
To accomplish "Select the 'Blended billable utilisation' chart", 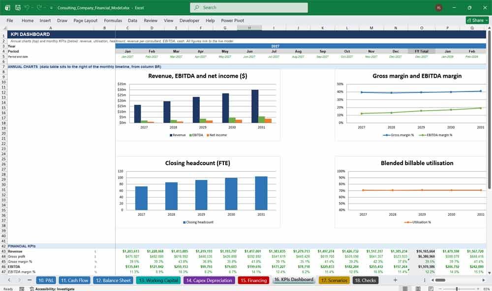I will click(x=411, y=192).
